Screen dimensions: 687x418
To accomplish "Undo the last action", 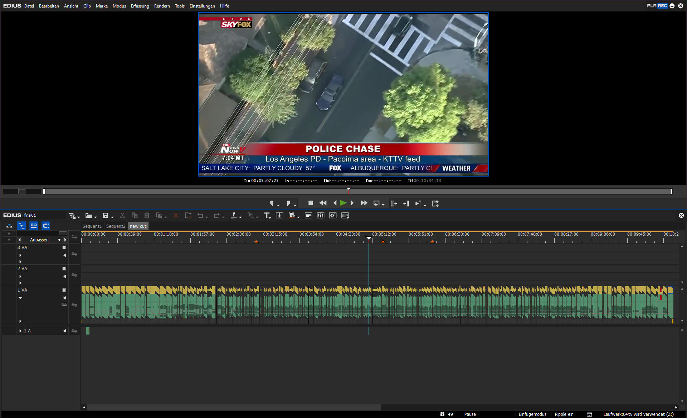I will click(200, 215).
